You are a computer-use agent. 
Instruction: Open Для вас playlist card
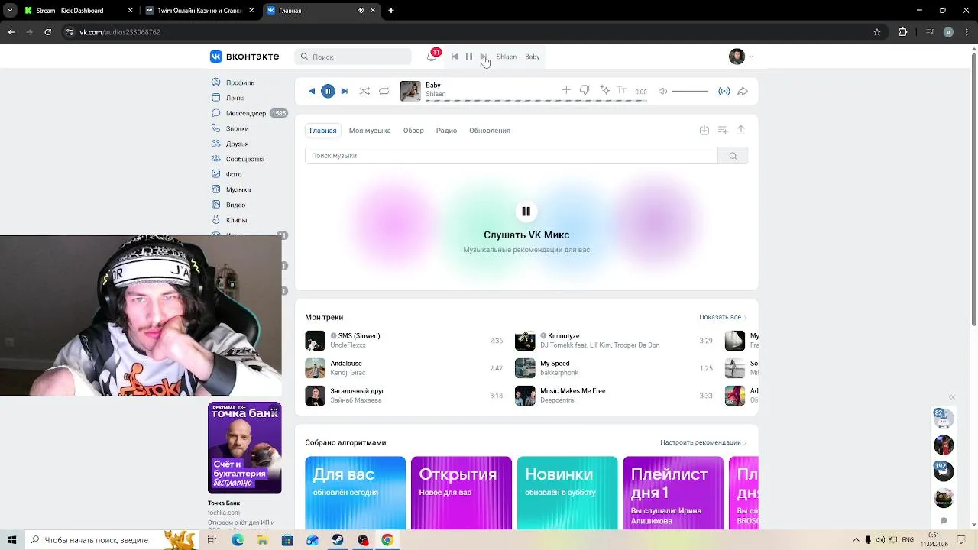coord(355,493)
